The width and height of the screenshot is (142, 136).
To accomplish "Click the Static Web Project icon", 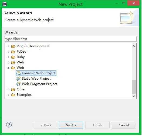I will (18, 79).
